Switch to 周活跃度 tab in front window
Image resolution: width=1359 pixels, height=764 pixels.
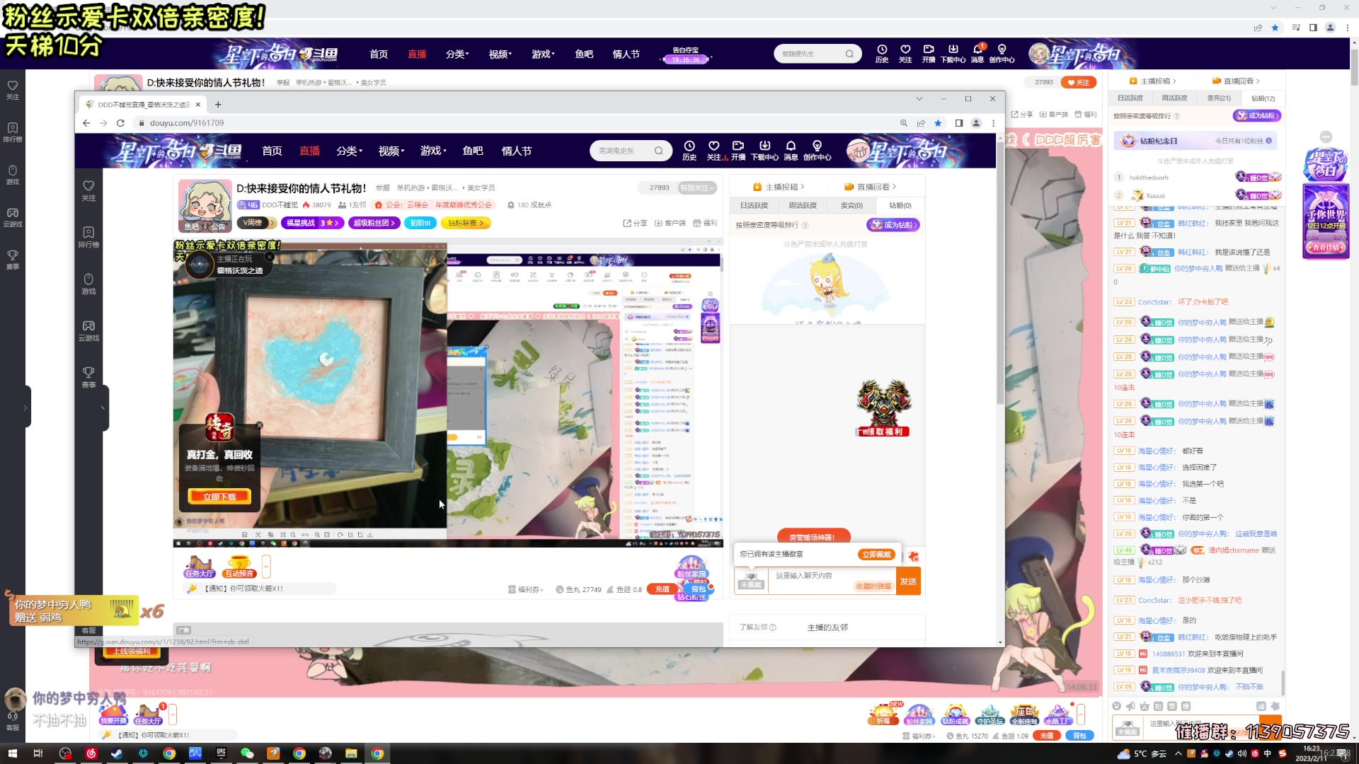click(x=803, y=205)
